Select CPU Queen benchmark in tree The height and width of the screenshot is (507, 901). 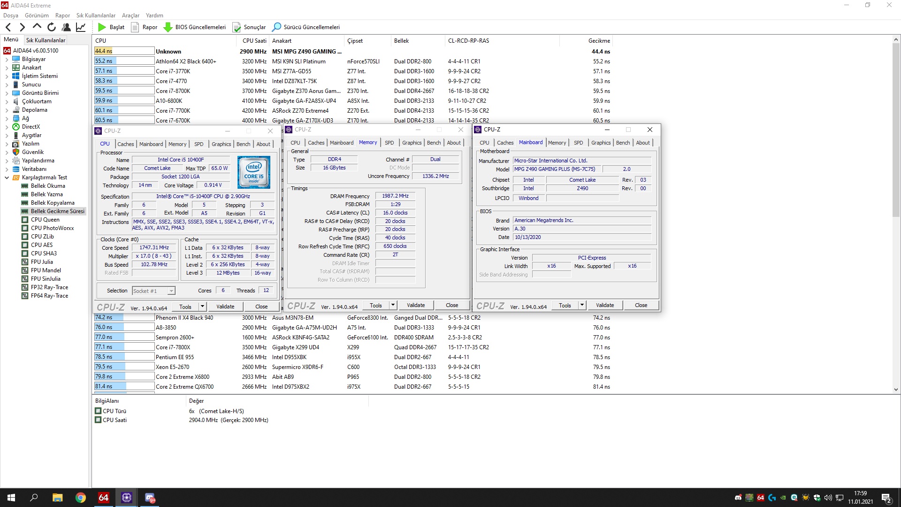click(45, 220)
